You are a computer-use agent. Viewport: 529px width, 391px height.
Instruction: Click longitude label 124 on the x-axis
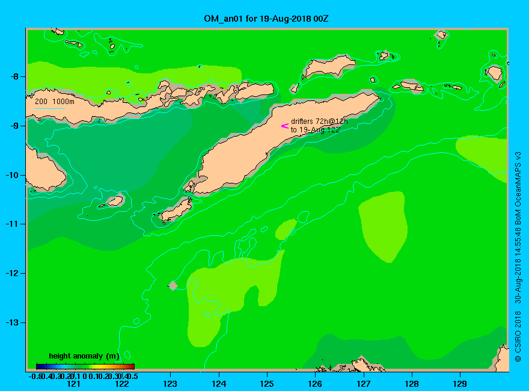pos(219,384)
